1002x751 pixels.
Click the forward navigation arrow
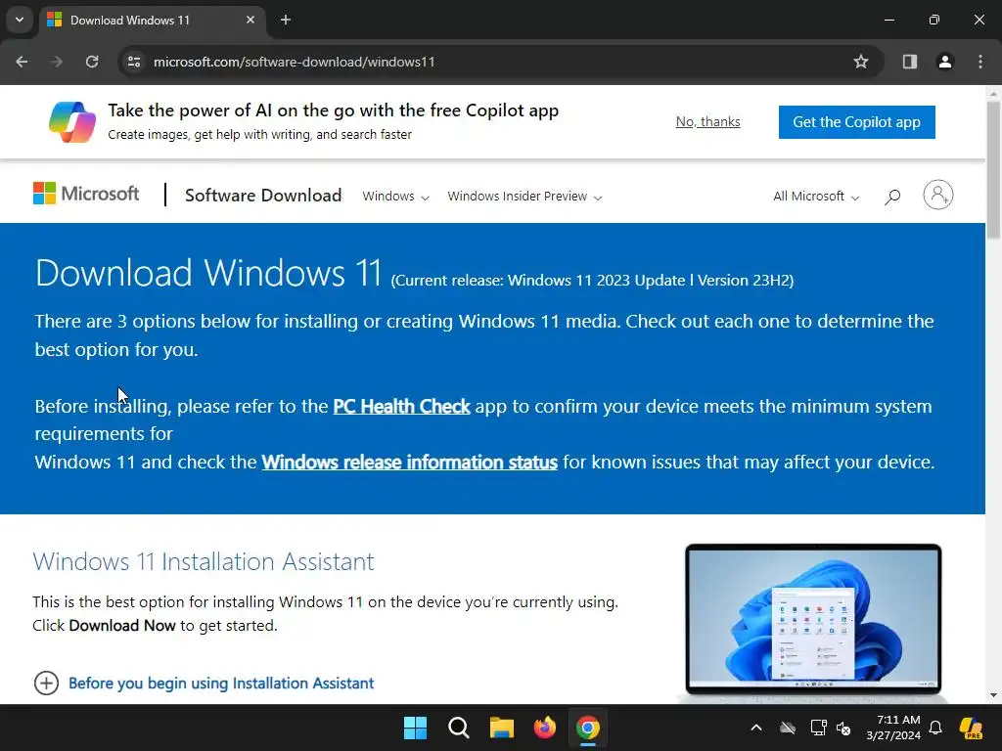[x=57, y=62]
